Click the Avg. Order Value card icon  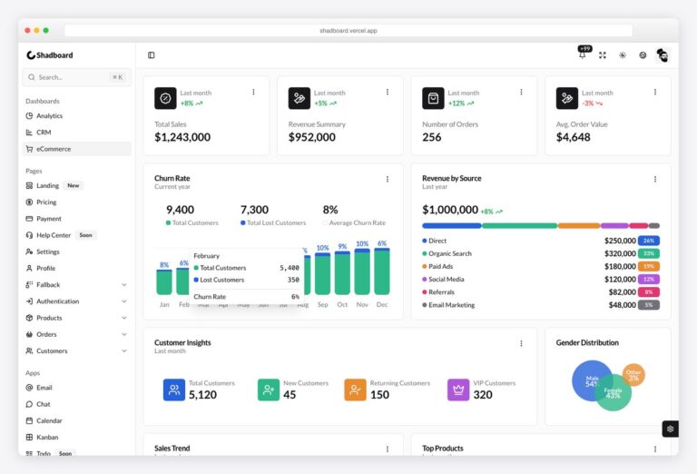566,98
